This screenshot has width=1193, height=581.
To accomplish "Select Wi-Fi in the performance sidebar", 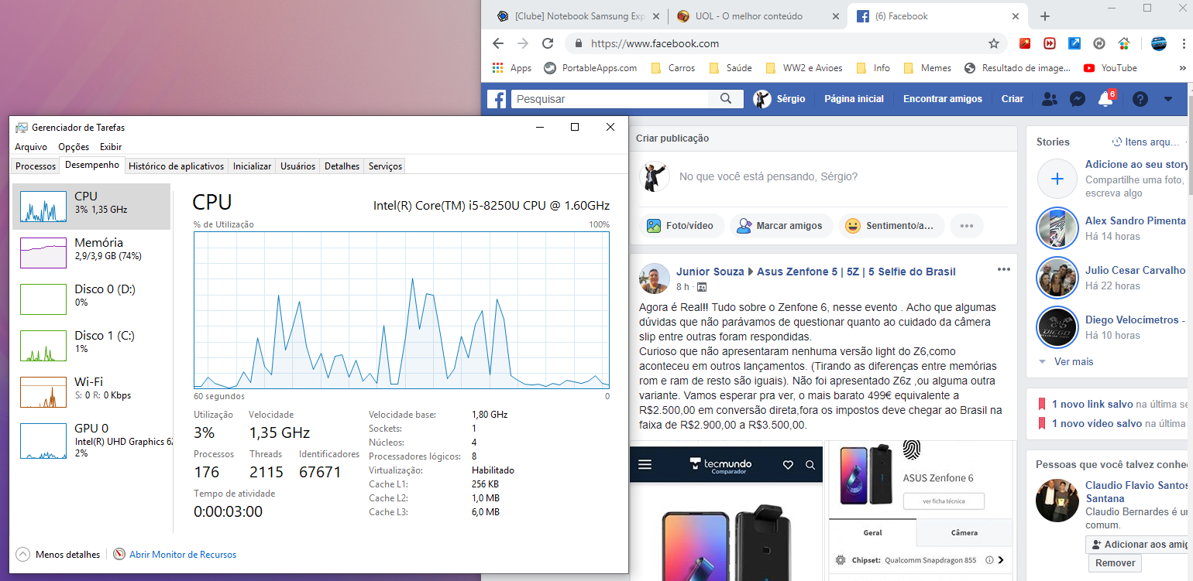I will 91,392.
